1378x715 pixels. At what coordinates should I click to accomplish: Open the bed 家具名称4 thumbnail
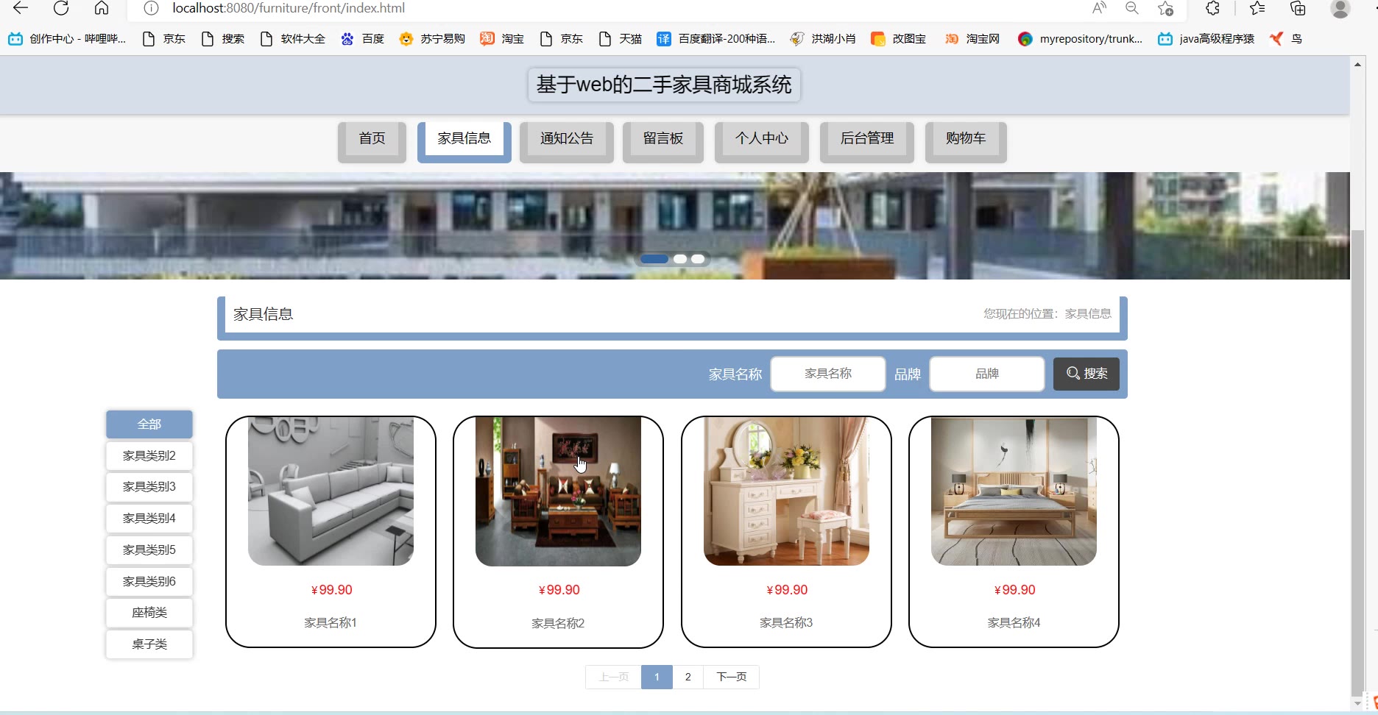point(1014,491)
